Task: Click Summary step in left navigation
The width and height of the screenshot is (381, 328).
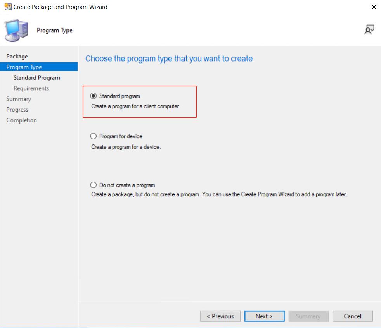Action: coord(19,99)
